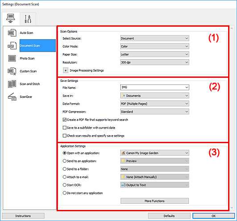Click the Document Scan PDF icon

pyautogui.click(x=12, y=45)
